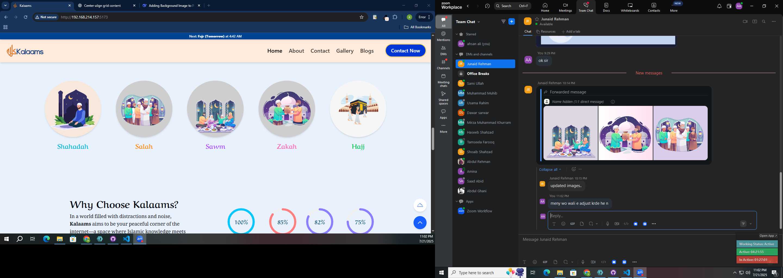Viewport: 783px width, 278px height.
Task: Click Message Junaid Rehman input field
Action: pos(626,240)
